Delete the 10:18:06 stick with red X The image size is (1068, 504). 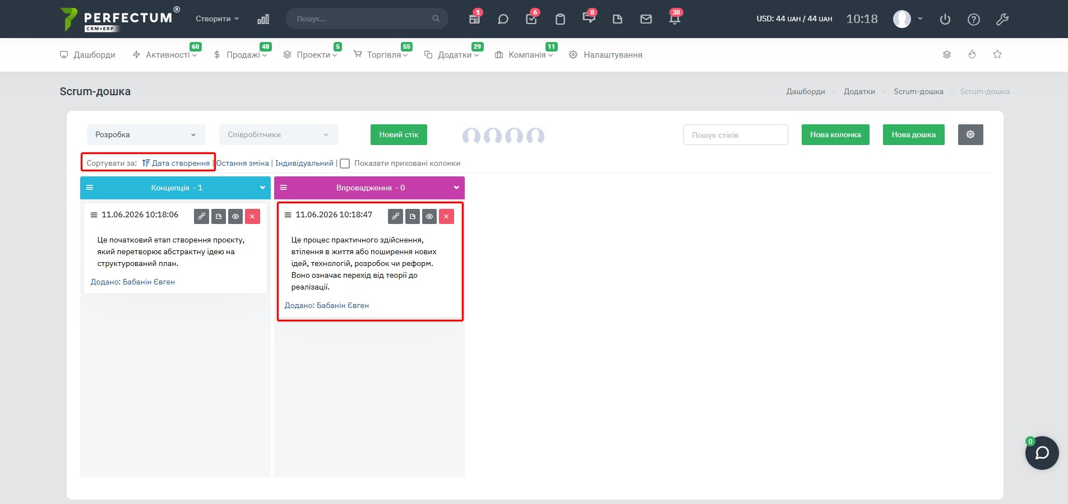pyautogui.click(x=252, y=216)
